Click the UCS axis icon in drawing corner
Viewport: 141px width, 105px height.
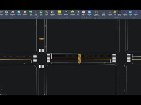point(4,92)
